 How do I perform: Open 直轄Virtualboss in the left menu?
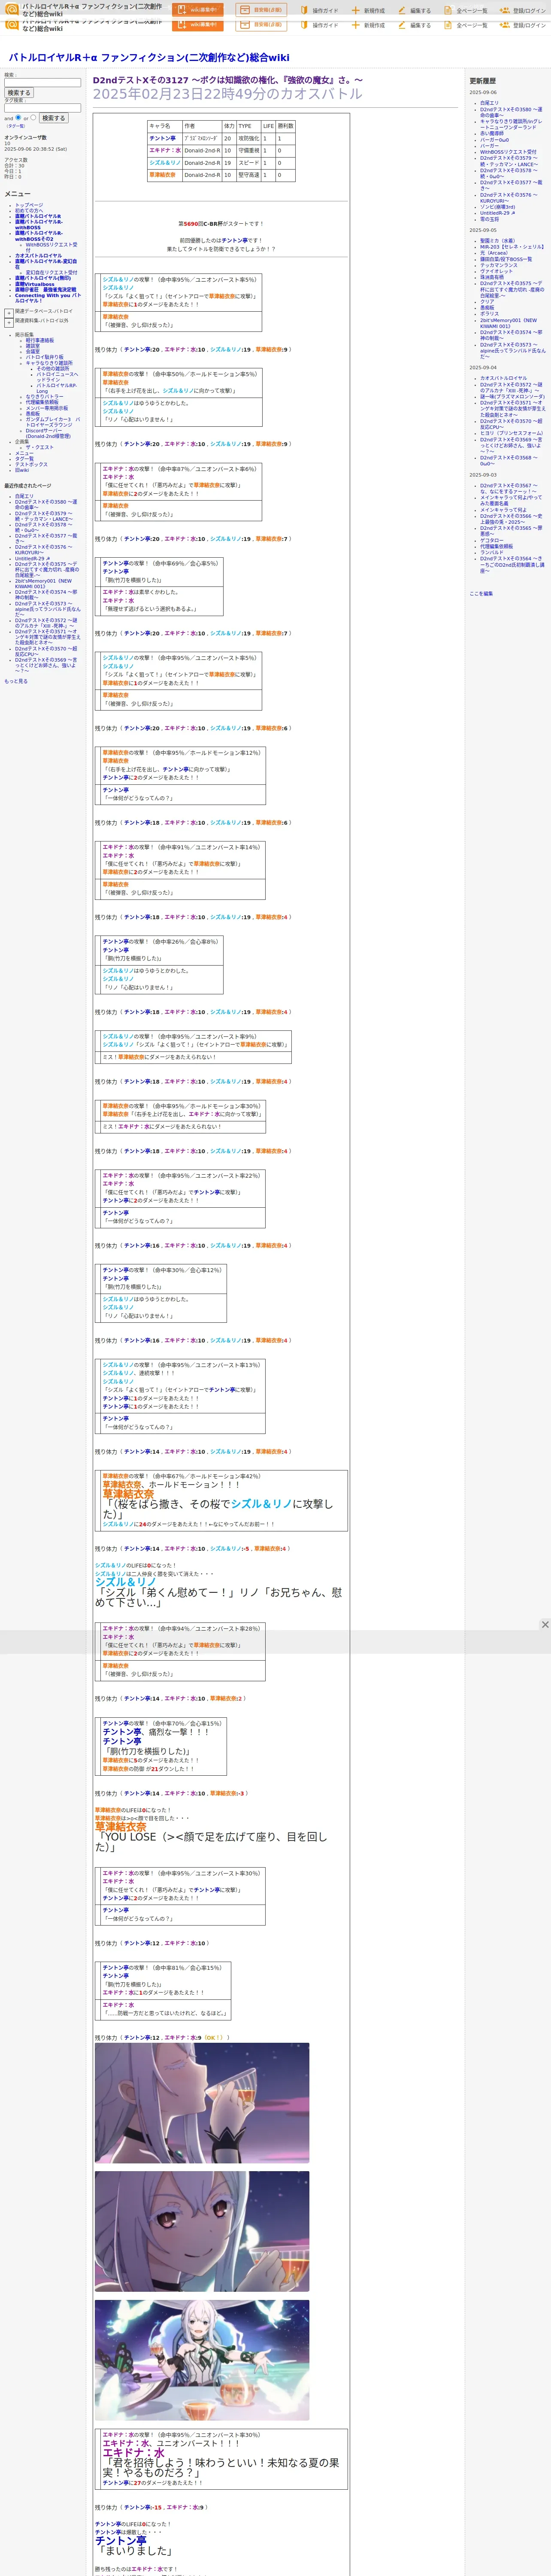click(x=35, y=284)
